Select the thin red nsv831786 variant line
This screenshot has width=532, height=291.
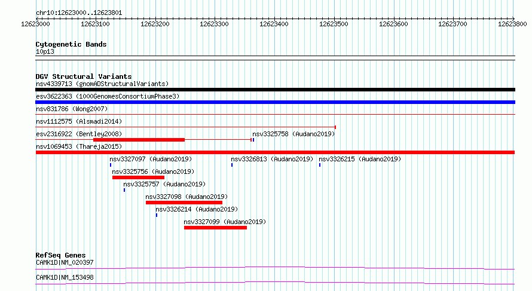coord(275,115)
